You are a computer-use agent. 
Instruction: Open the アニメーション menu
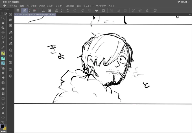point(46,6)
